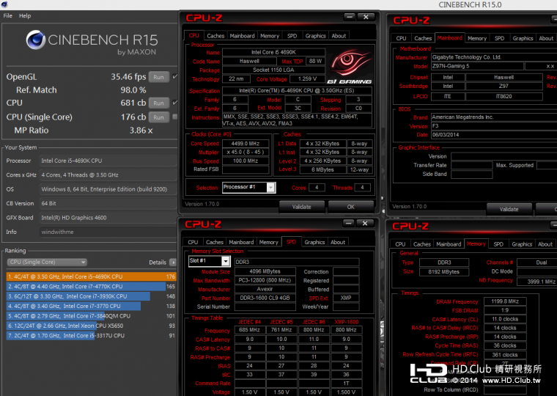557x396 pixels.
Task: Open the File menu in Cinebench
Action: pos(7,15)
